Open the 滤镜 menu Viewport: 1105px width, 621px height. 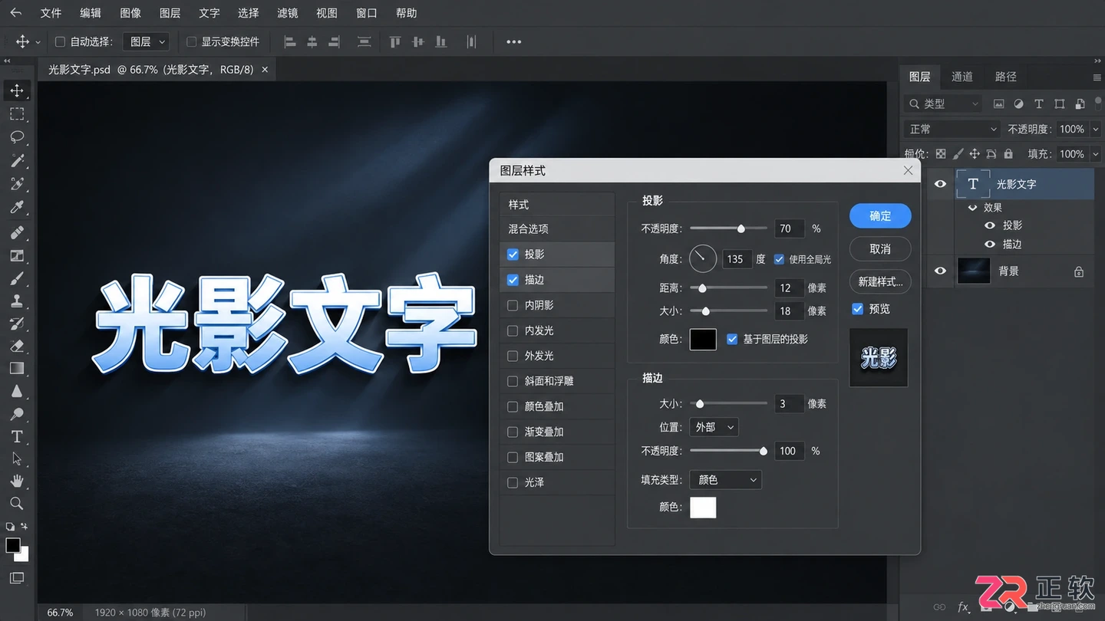pyautogui.click(x=288, y=13)
